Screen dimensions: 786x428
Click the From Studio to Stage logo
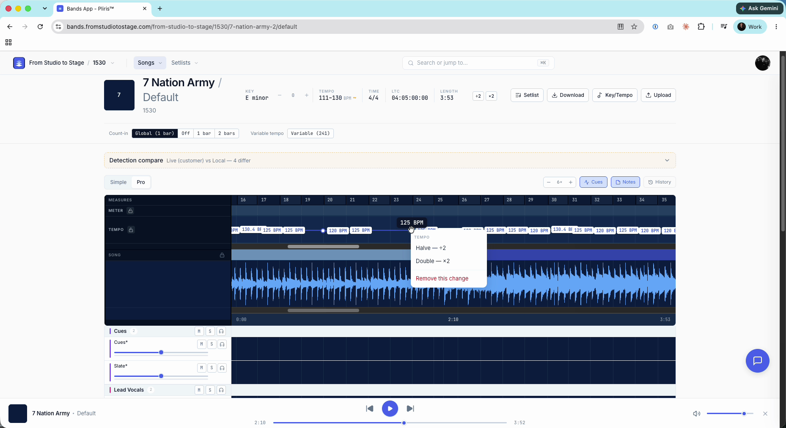(x=19, y=63)
